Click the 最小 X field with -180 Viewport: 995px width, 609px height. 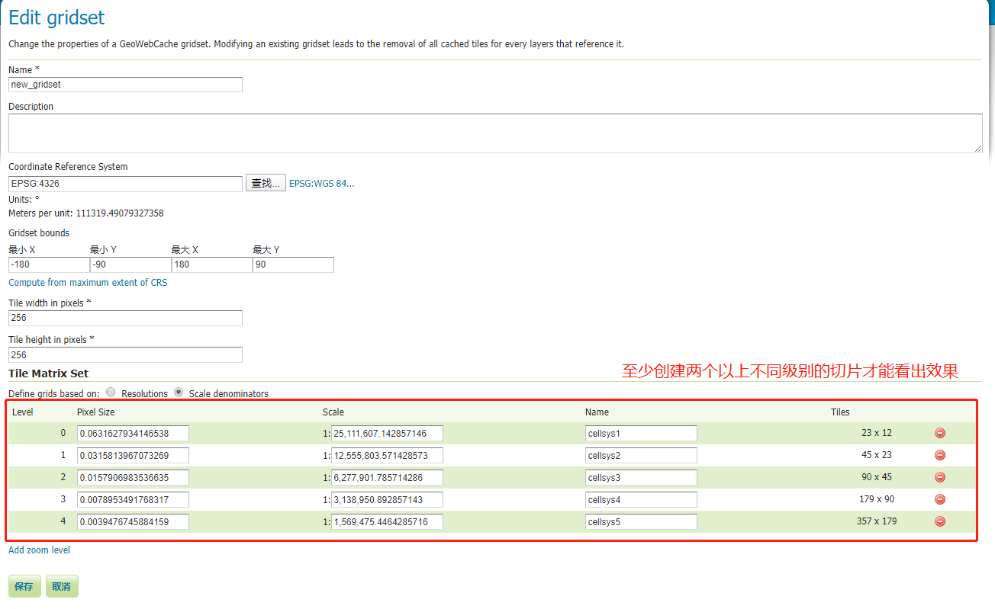tap(49, 264)
